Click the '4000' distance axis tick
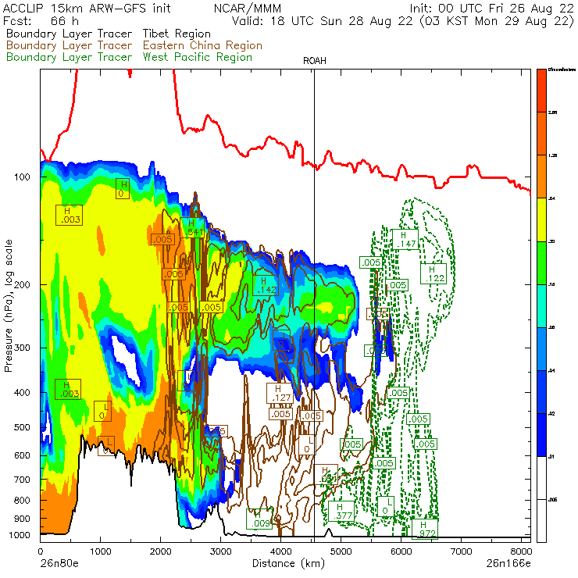Viewport: 578px width, 578px height. click(281, 551)
